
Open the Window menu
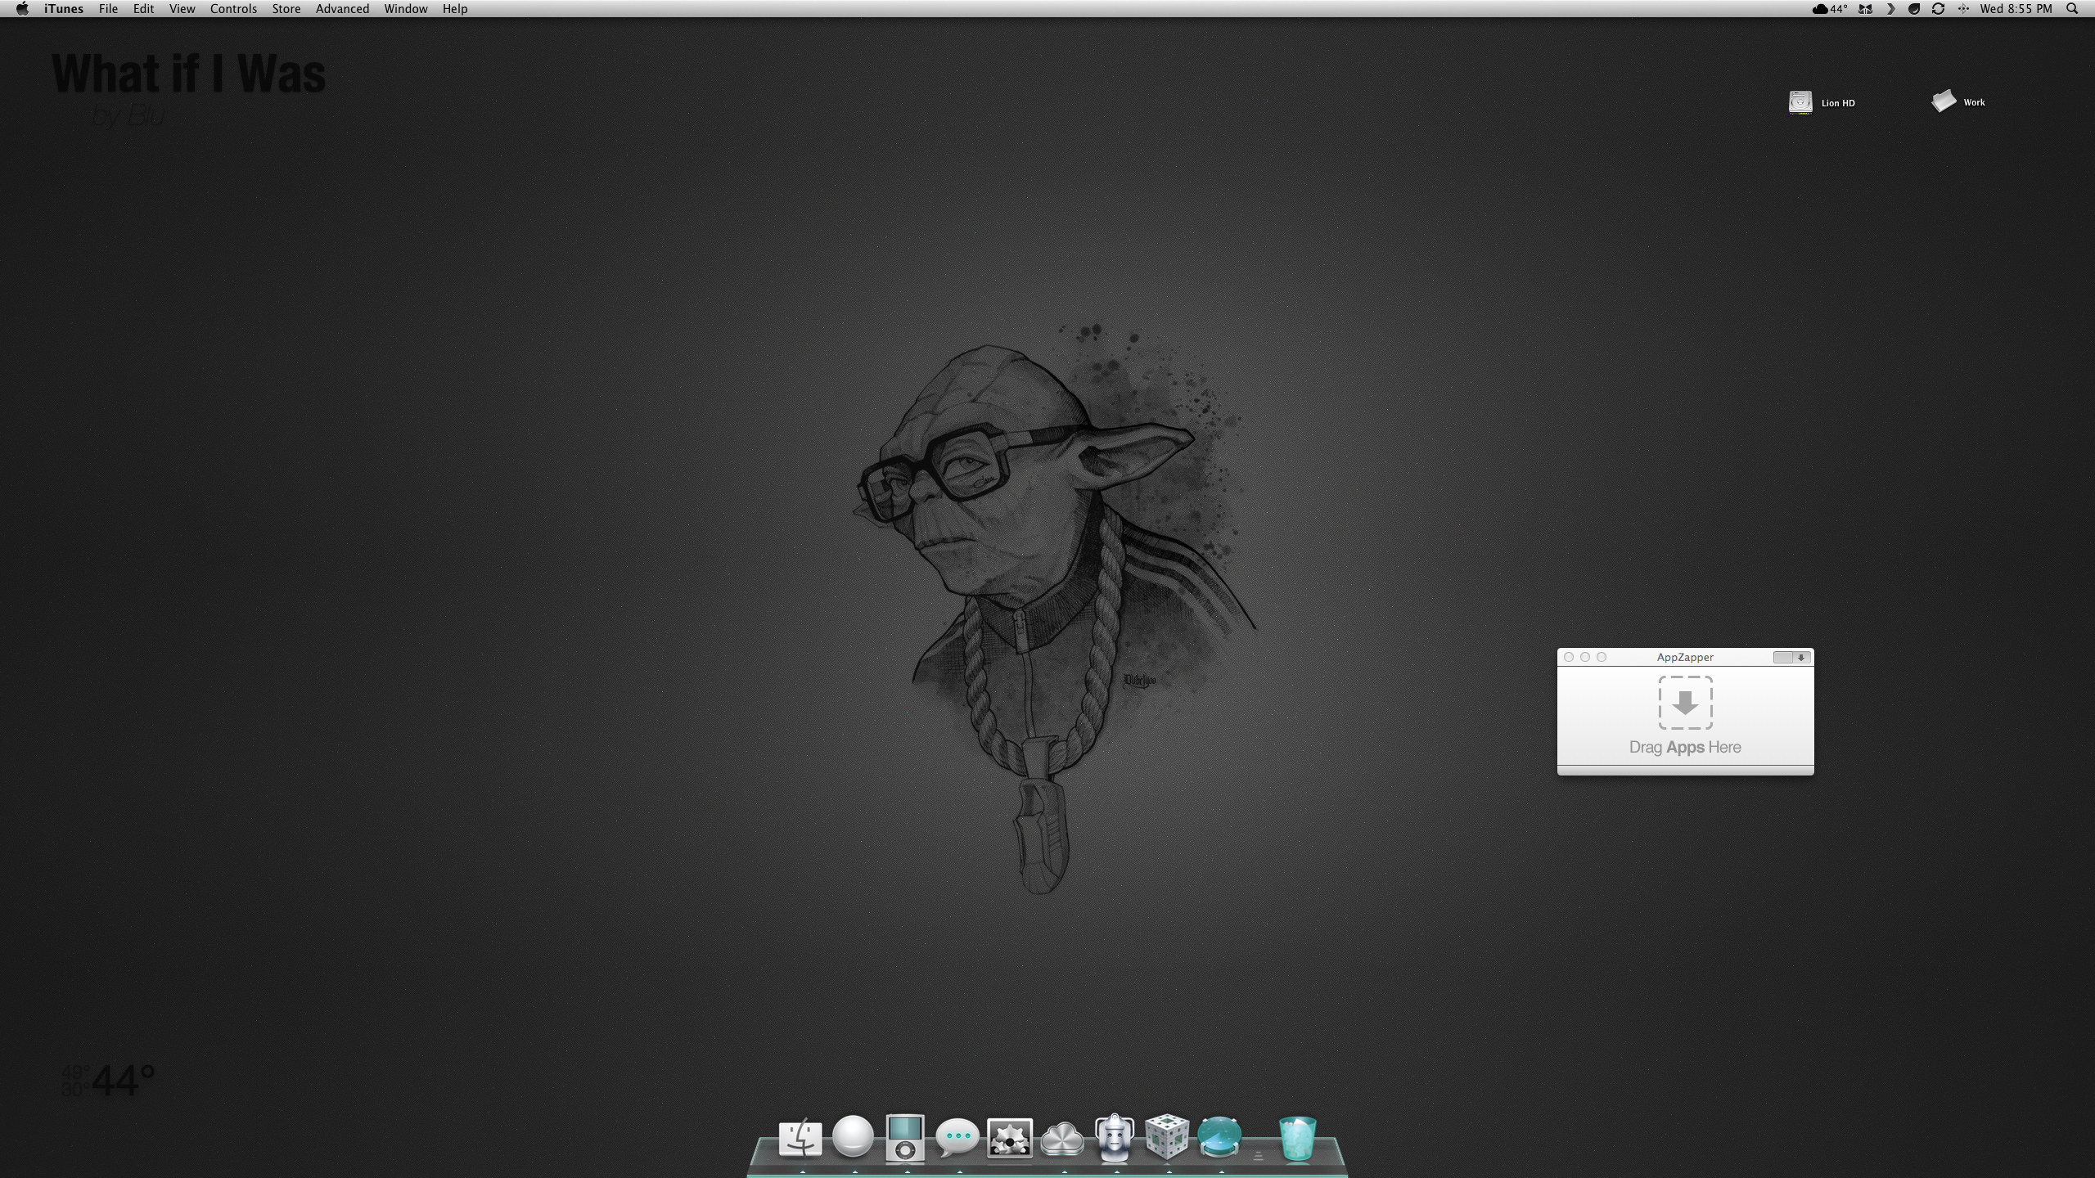(406, 9)
